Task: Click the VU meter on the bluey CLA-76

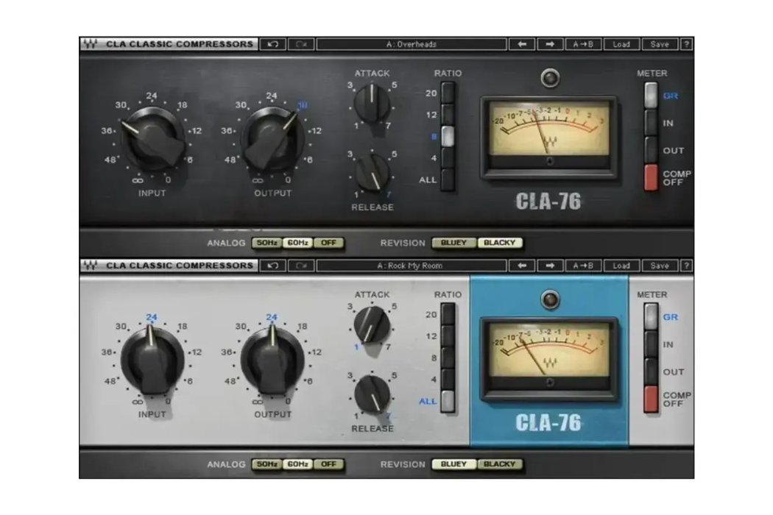Action: point(550,358)
